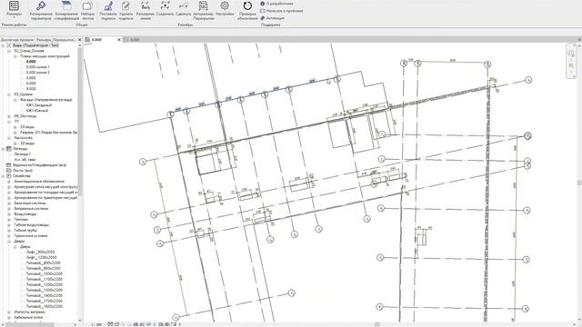
Task: Run the Авторазмер Перекрытия tool
Action: (204, 10)
